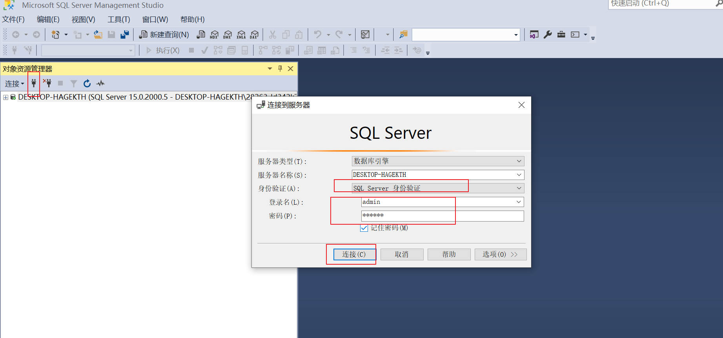Viewport: 723px width, 338px height.
Task: Click the Options (选项) >> button
Action: (500, 254)
